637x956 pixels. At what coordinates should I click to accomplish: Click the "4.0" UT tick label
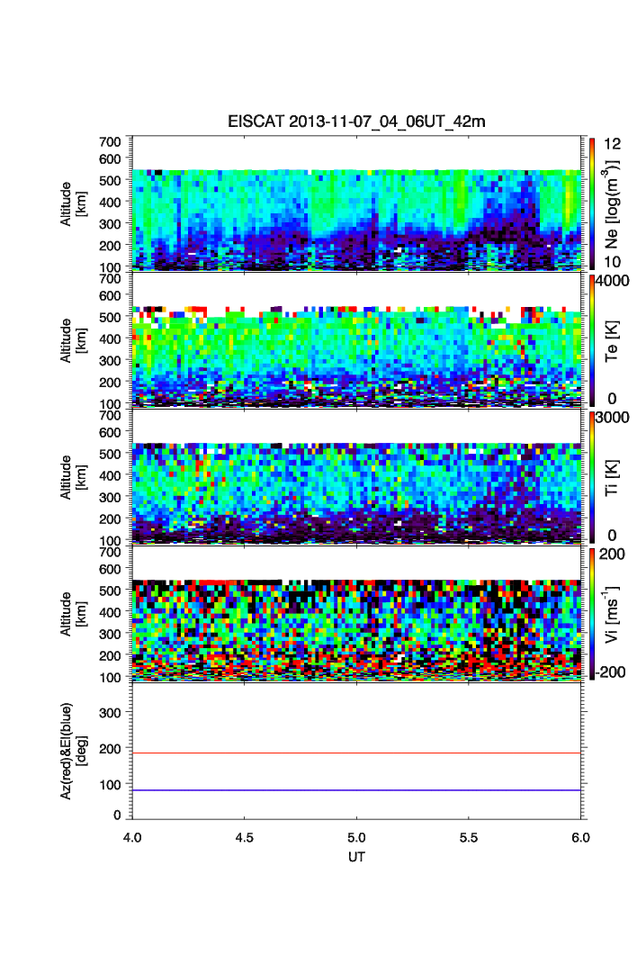tap(132, 838)
